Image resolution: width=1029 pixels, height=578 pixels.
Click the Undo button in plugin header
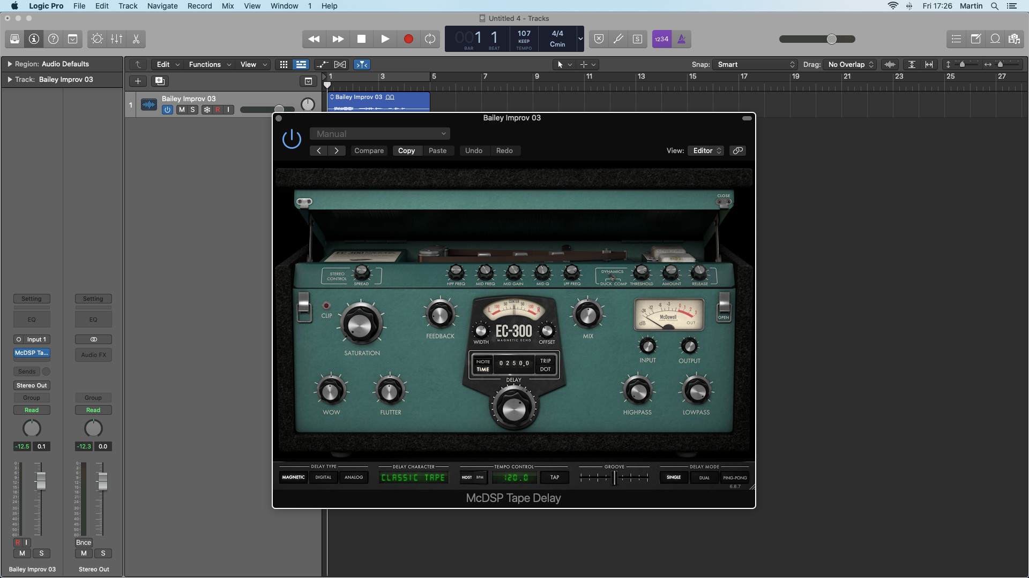(x=474, y=151)
